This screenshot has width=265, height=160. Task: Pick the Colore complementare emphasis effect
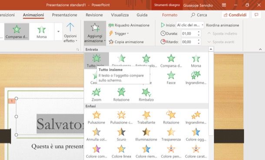click(x=96, y=151)
